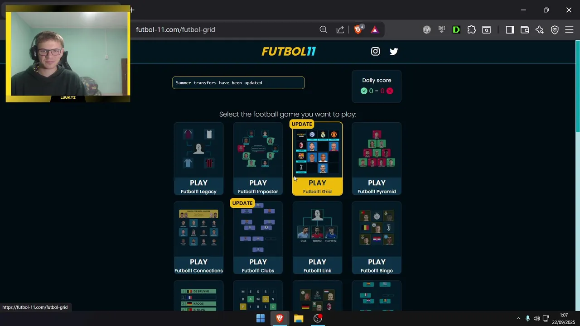Click the round grey extension icon
Viewport: 580px width, 326px height.
click(x=427, y=29)
